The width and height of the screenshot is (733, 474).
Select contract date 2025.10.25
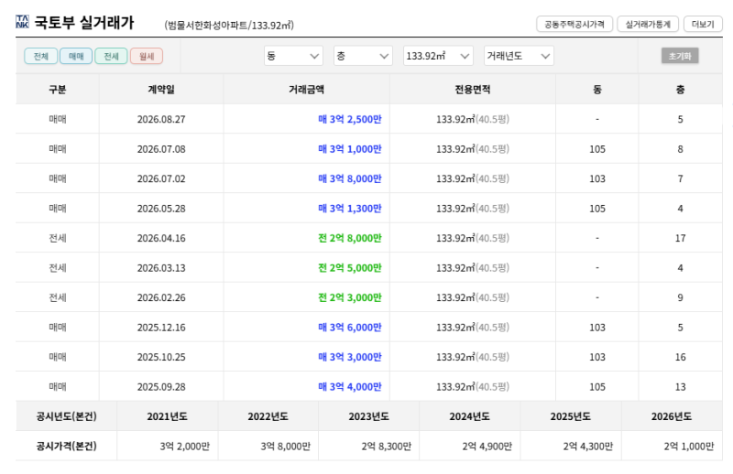pos(161,357)
